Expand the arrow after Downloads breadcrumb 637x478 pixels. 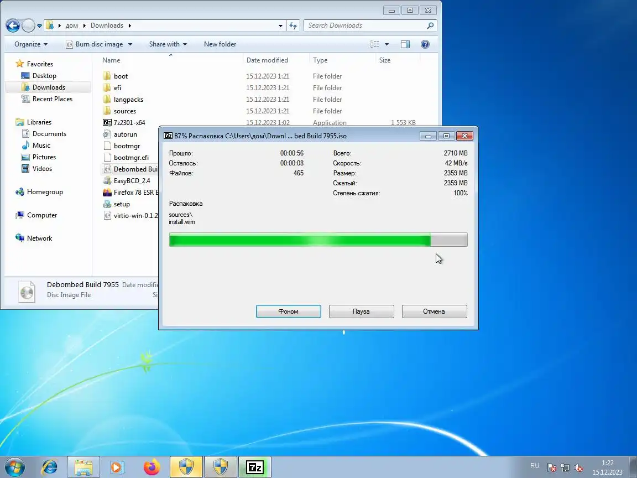[129, 25]
